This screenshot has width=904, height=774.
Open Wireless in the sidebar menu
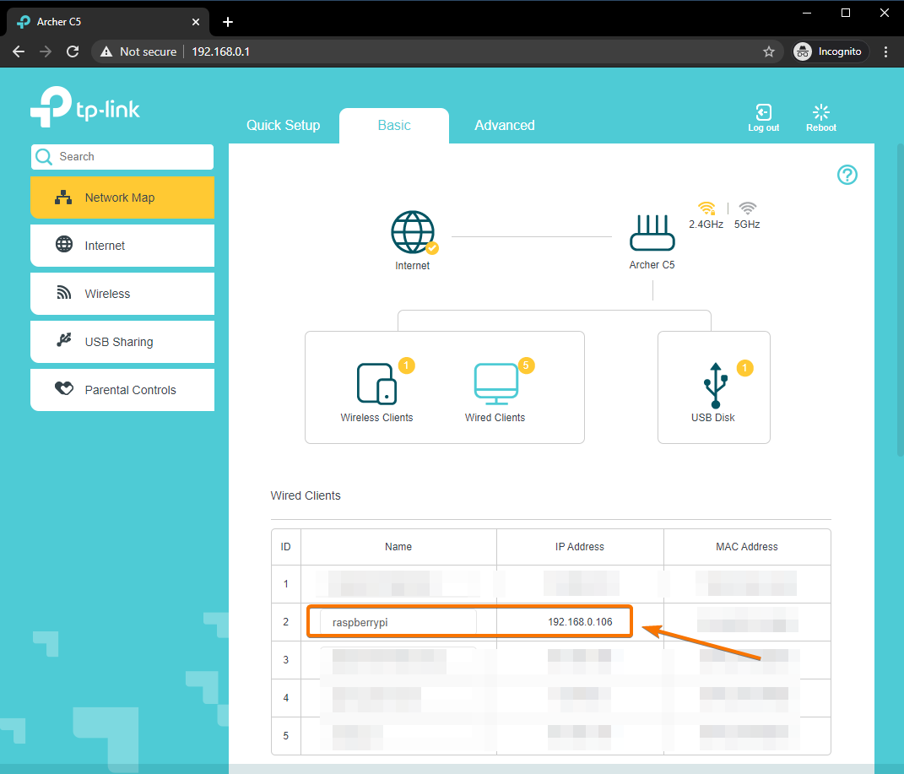coord(122,294)
